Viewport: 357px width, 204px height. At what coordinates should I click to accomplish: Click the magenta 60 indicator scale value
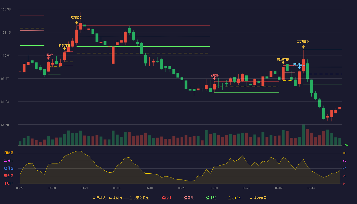tap(345, 161)
